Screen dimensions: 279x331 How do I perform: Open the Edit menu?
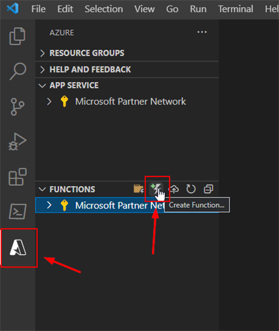point(65,9)
